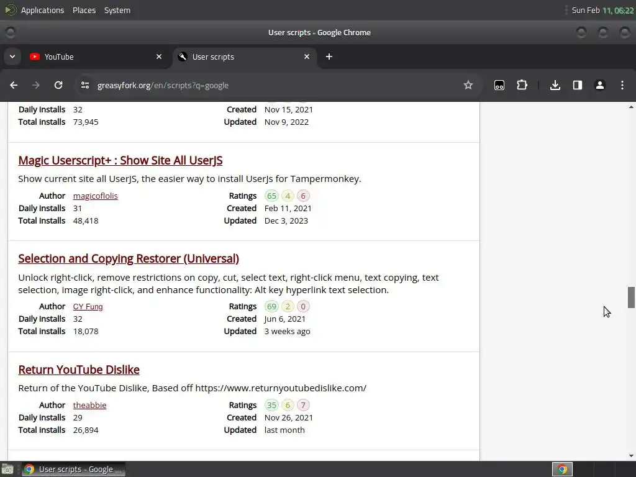Click the text '3 weeks ago'
636x477 pixels.
287,332
